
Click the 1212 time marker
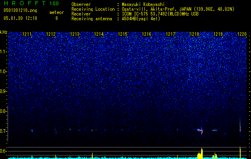click(x=51, y=34)
